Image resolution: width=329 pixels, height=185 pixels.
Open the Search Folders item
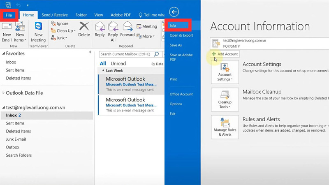pyautogui.click(x=19, y=155)
